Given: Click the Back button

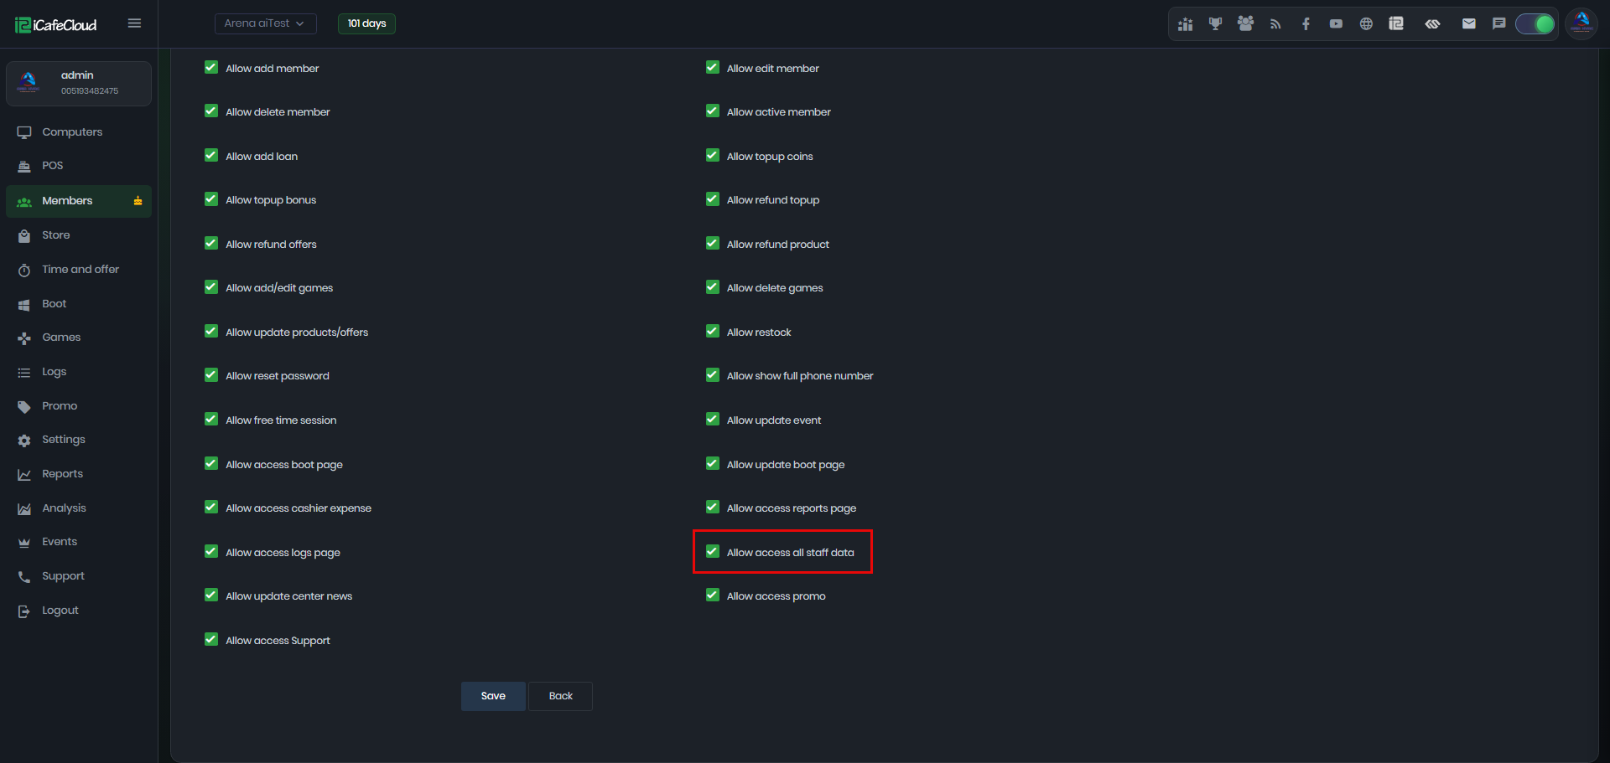Looking at the screenshot, I should click(x=560, y=696).
